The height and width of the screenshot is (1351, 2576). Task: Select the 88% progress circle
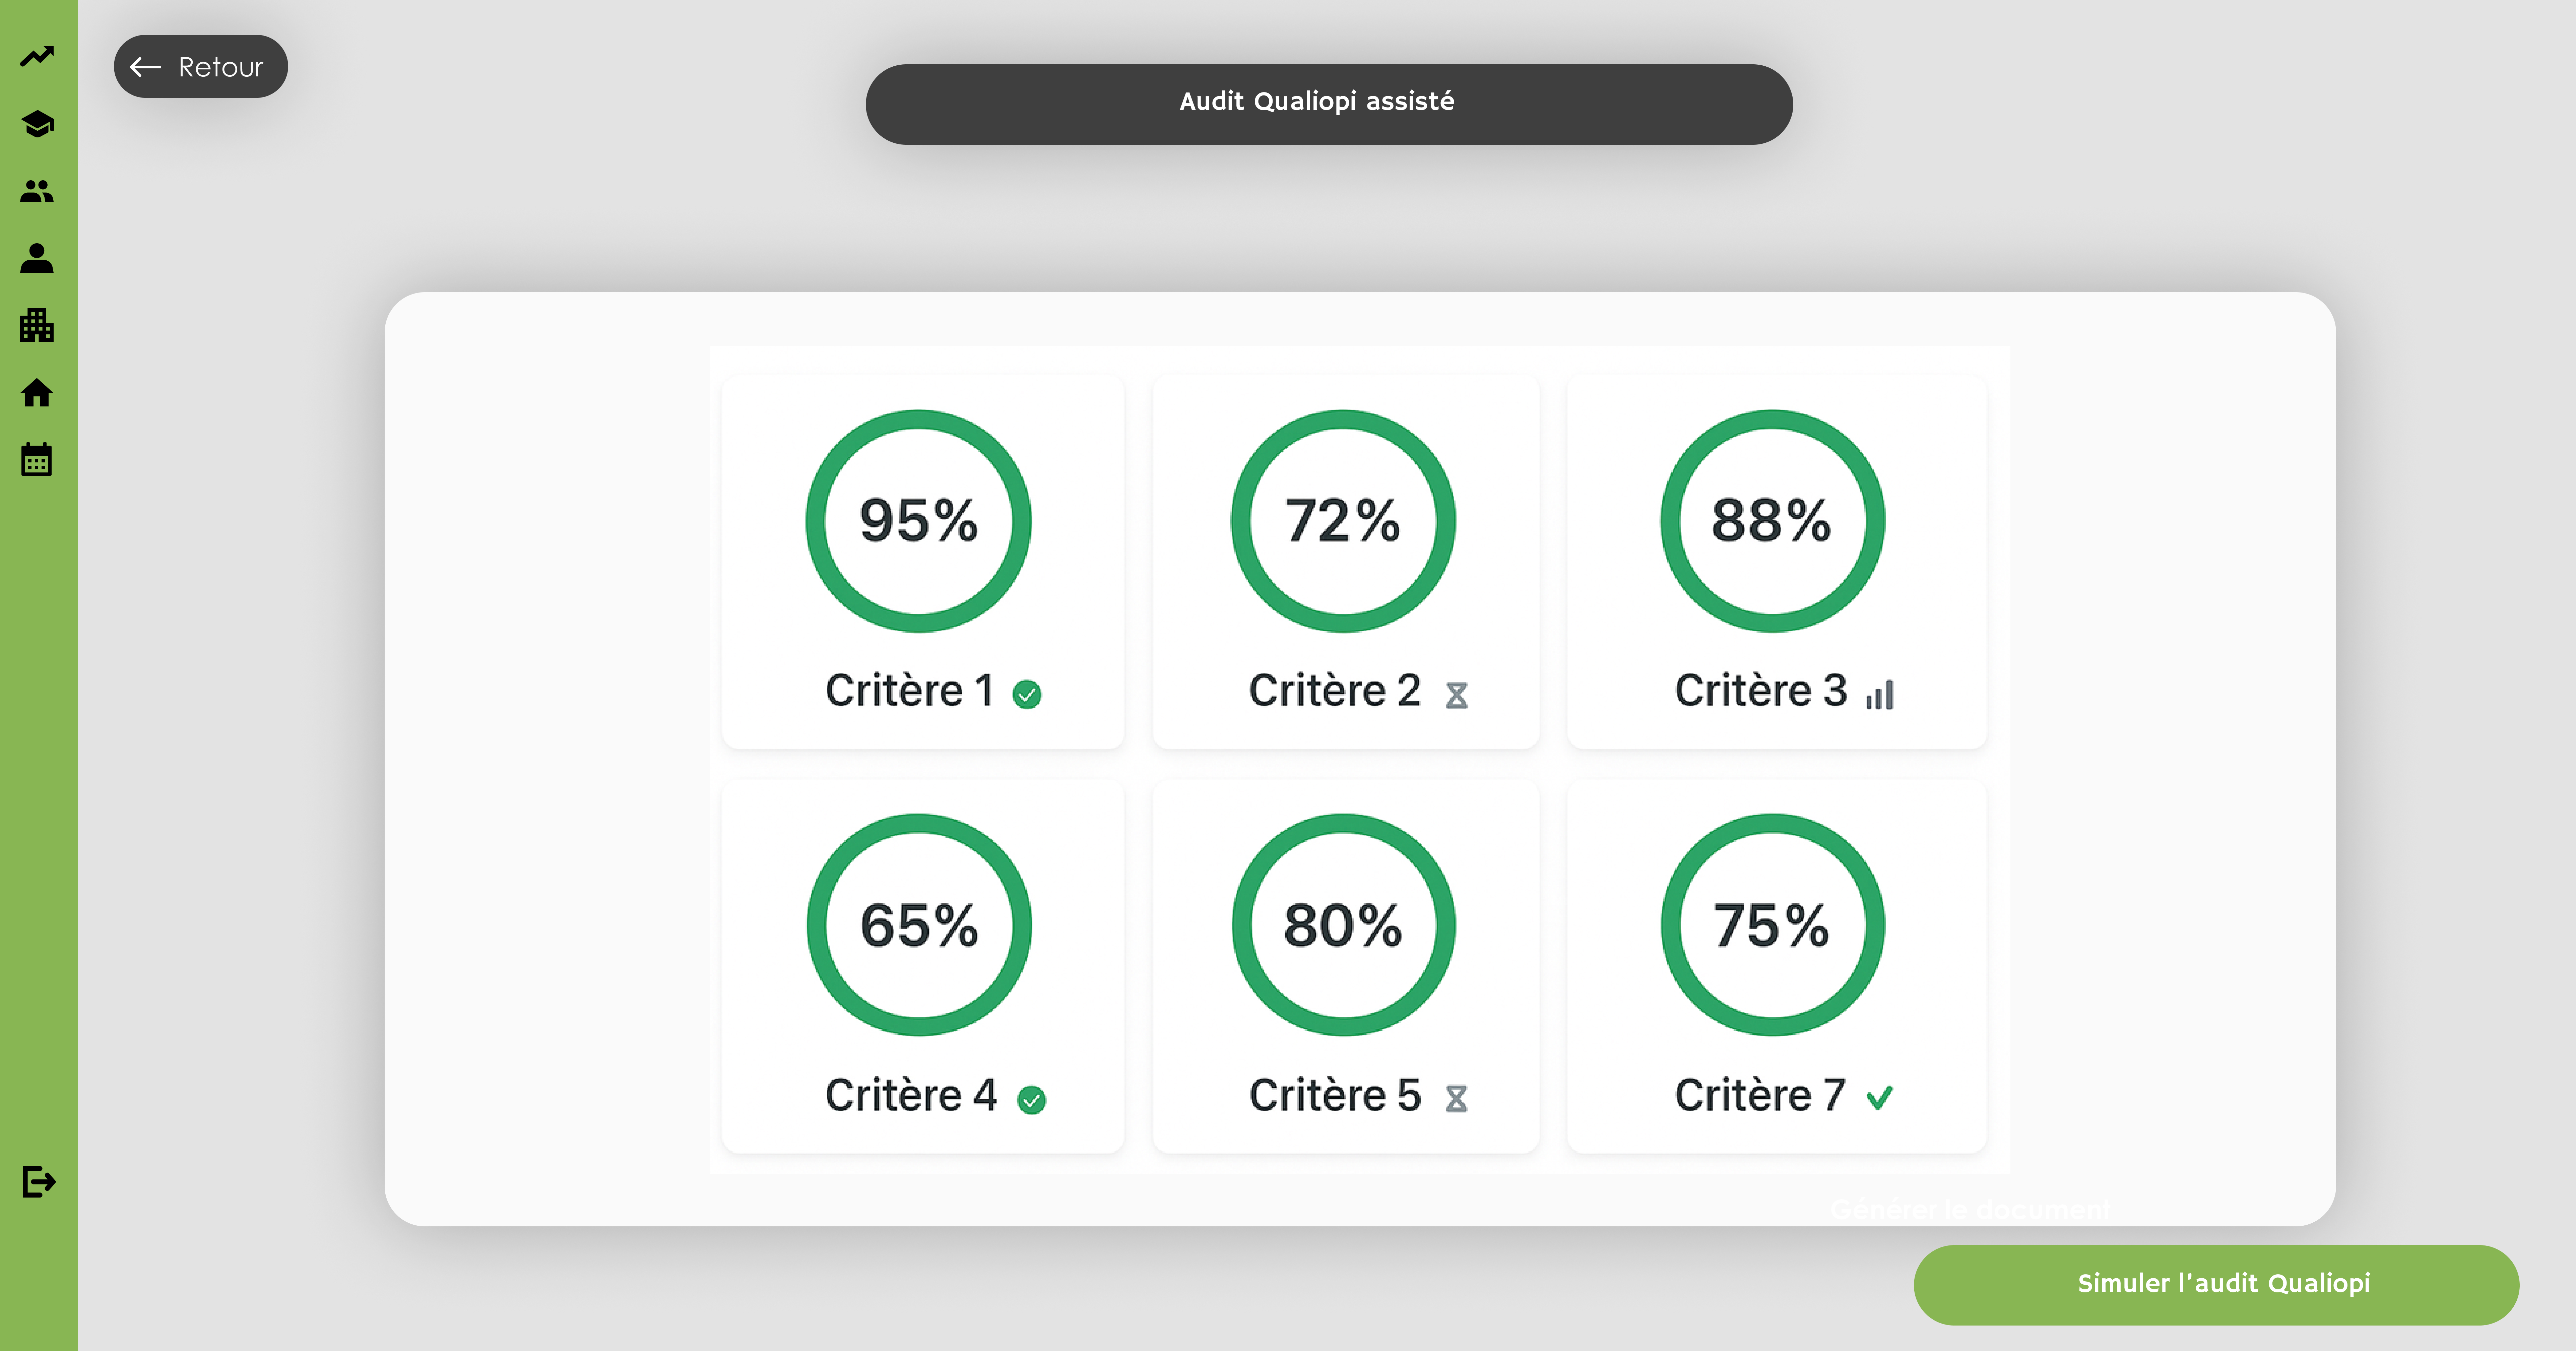(1772, 521)
